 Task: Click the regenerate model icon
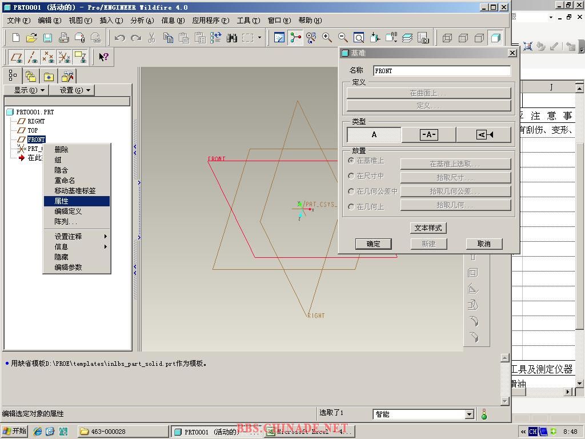215,38
